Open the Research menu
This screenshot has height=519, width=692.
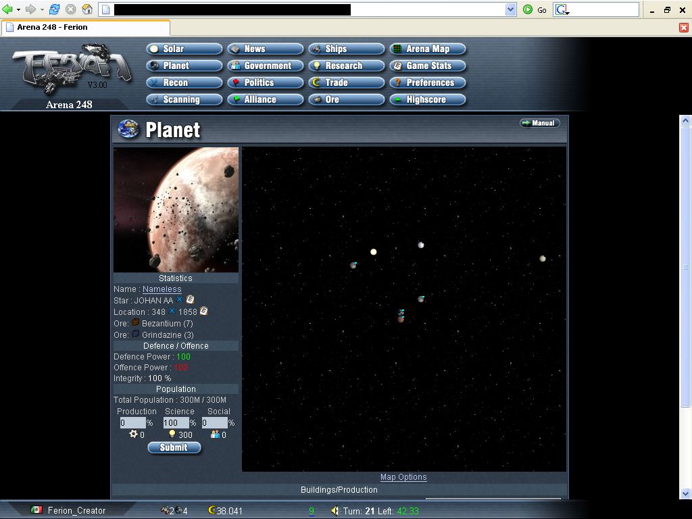[x=346, y=66]
